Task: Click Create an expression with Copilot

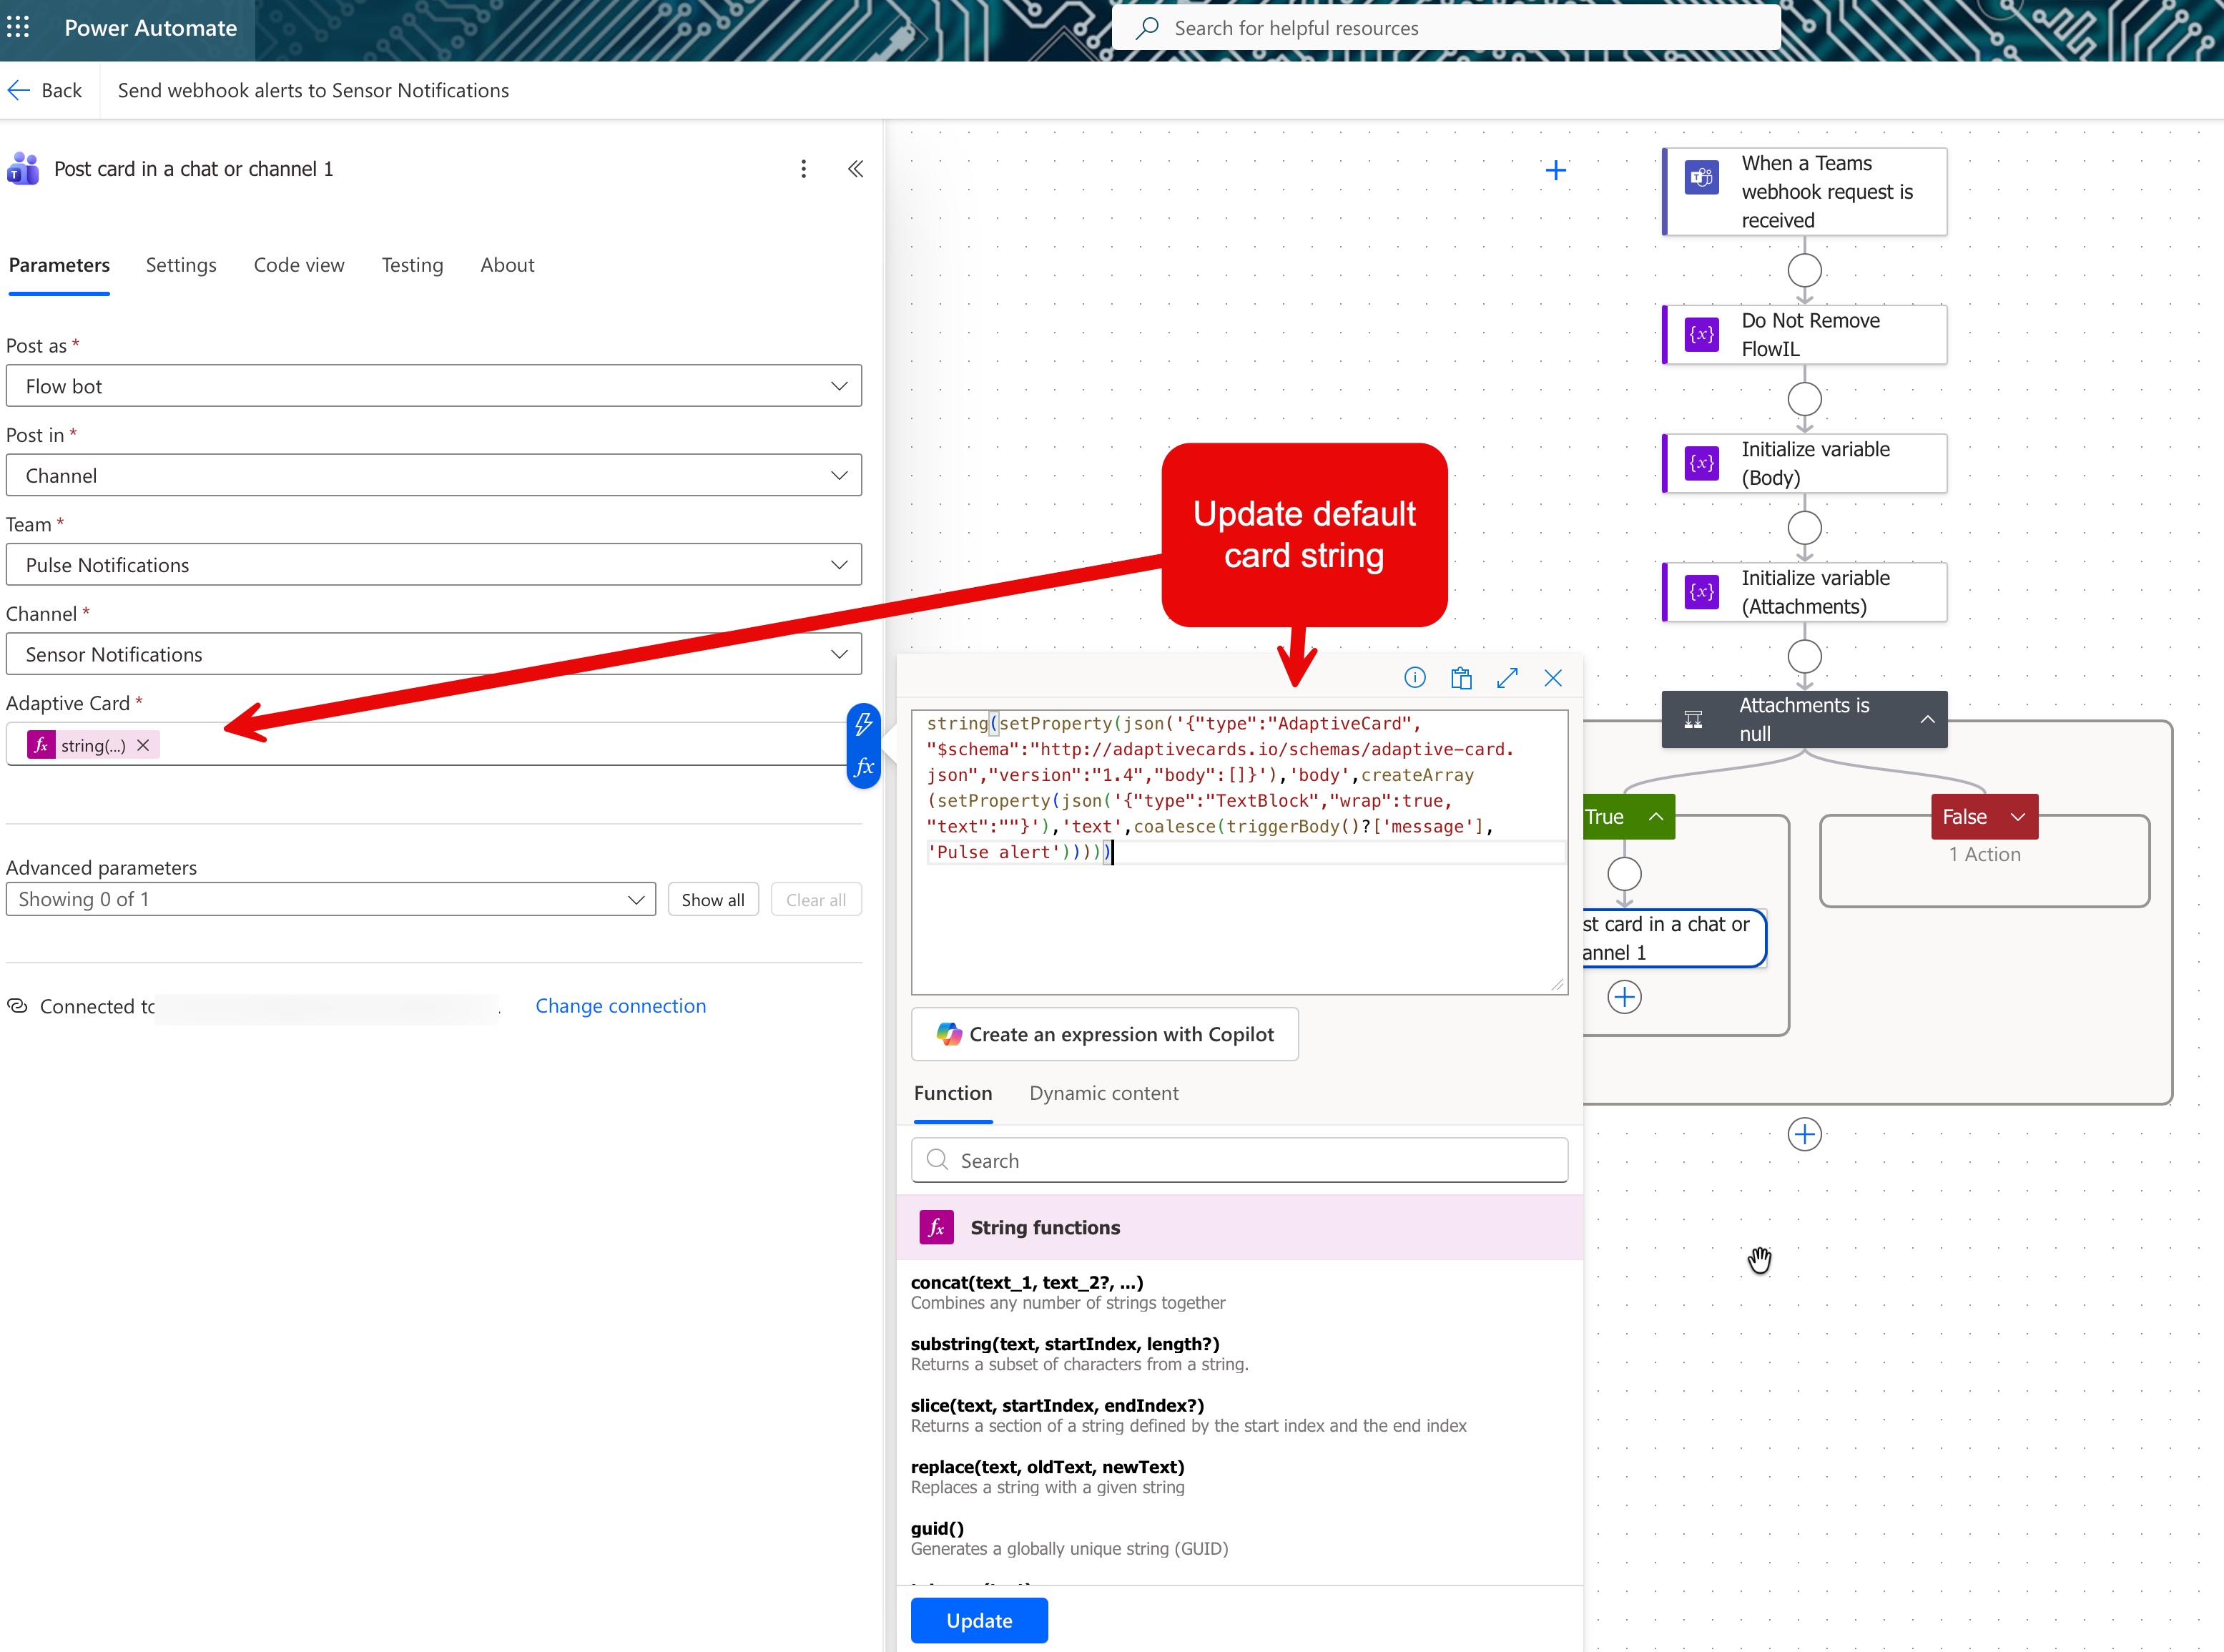Action: coord(1105,1034)
